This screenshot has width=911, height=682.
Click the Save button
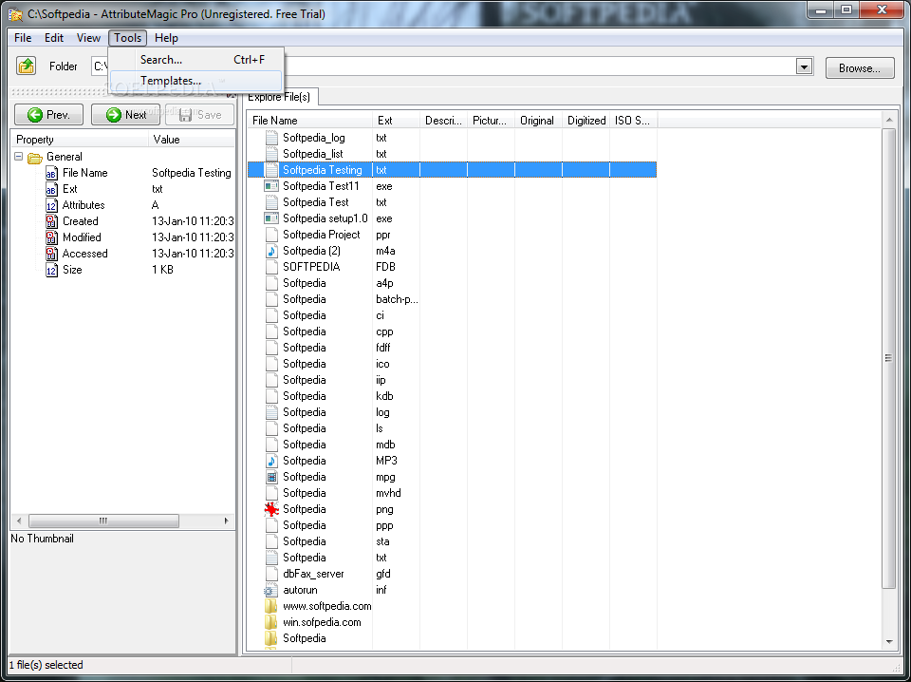(200, 115)
